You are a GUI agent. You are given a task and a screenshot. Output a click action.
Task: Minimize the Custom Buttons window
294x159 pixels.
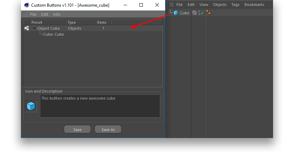pos(125,5)
